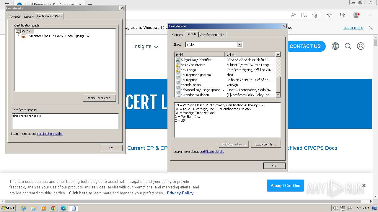This screenshot has width=378, height=212.
Task: Select the VeriSign root node in the certification path tree
Action: click(x=27, y=31)
